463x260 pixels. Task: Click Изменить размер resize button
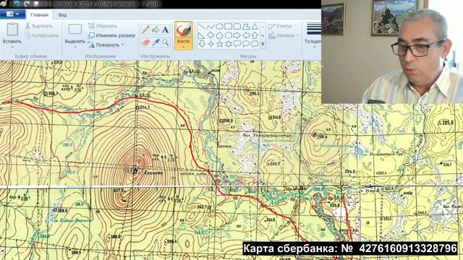111,35
